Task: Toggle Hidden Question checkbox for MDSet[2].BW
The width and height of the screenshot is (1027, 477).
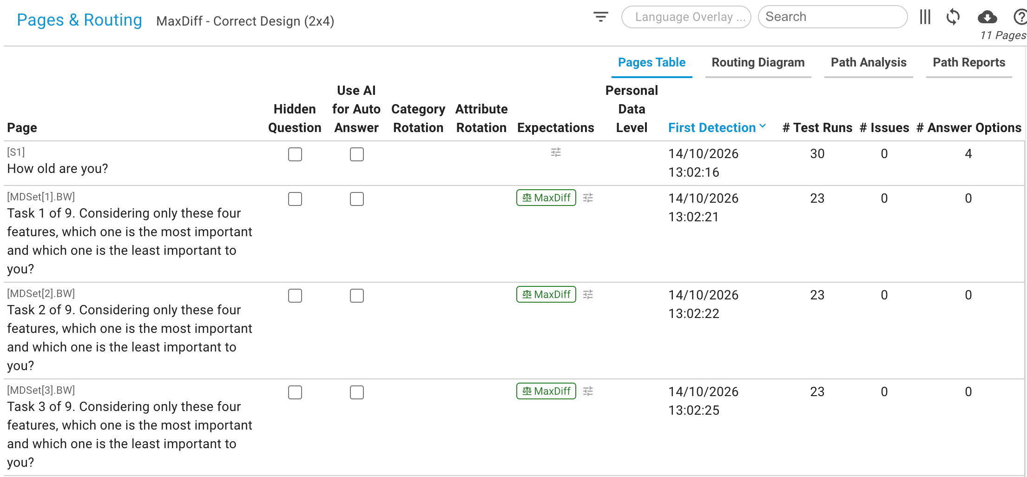Action: click(x=295, y=296)
